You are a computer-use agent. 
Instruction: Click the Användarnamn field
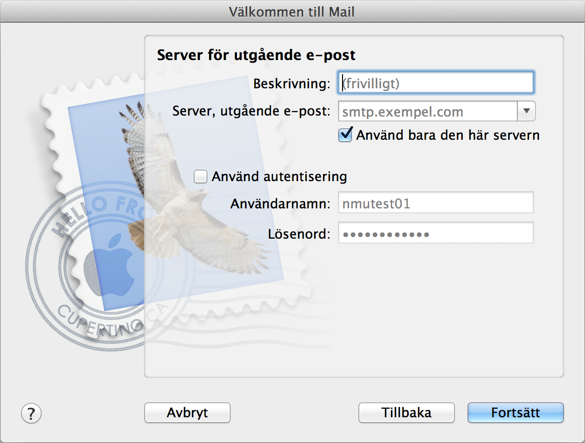click(436, 203)
